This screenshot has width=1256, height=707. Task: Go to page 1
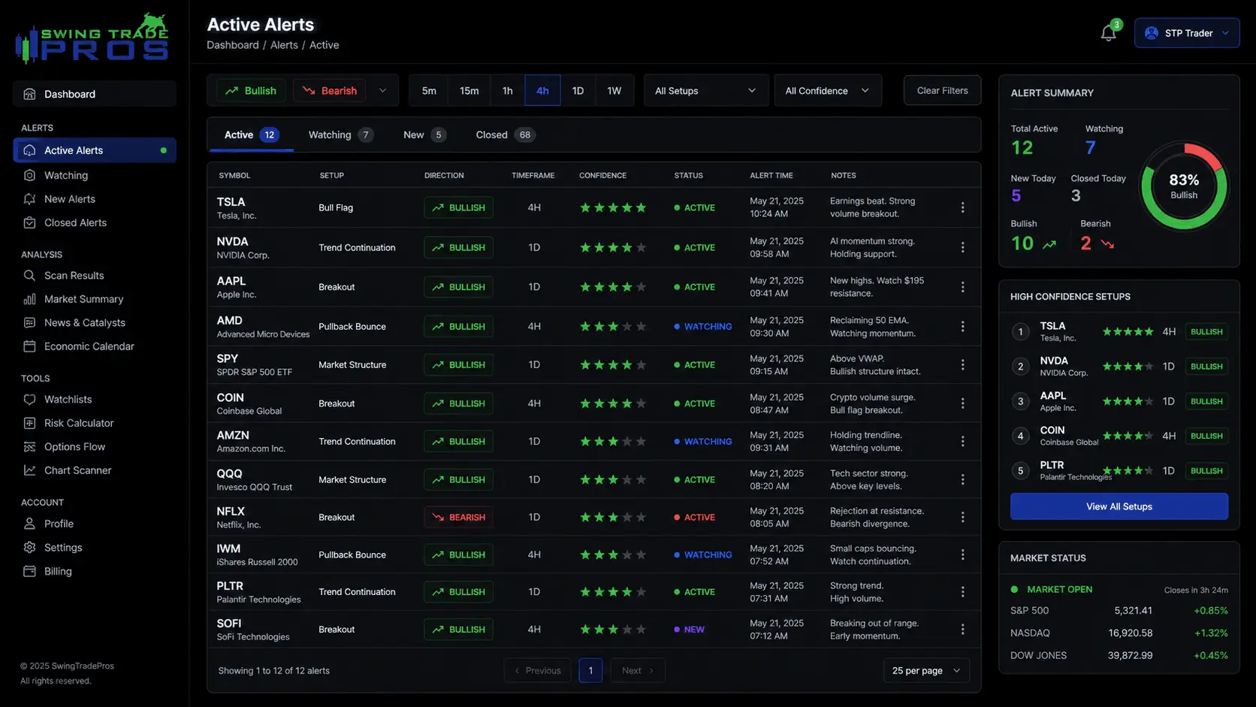click(590, 670)
